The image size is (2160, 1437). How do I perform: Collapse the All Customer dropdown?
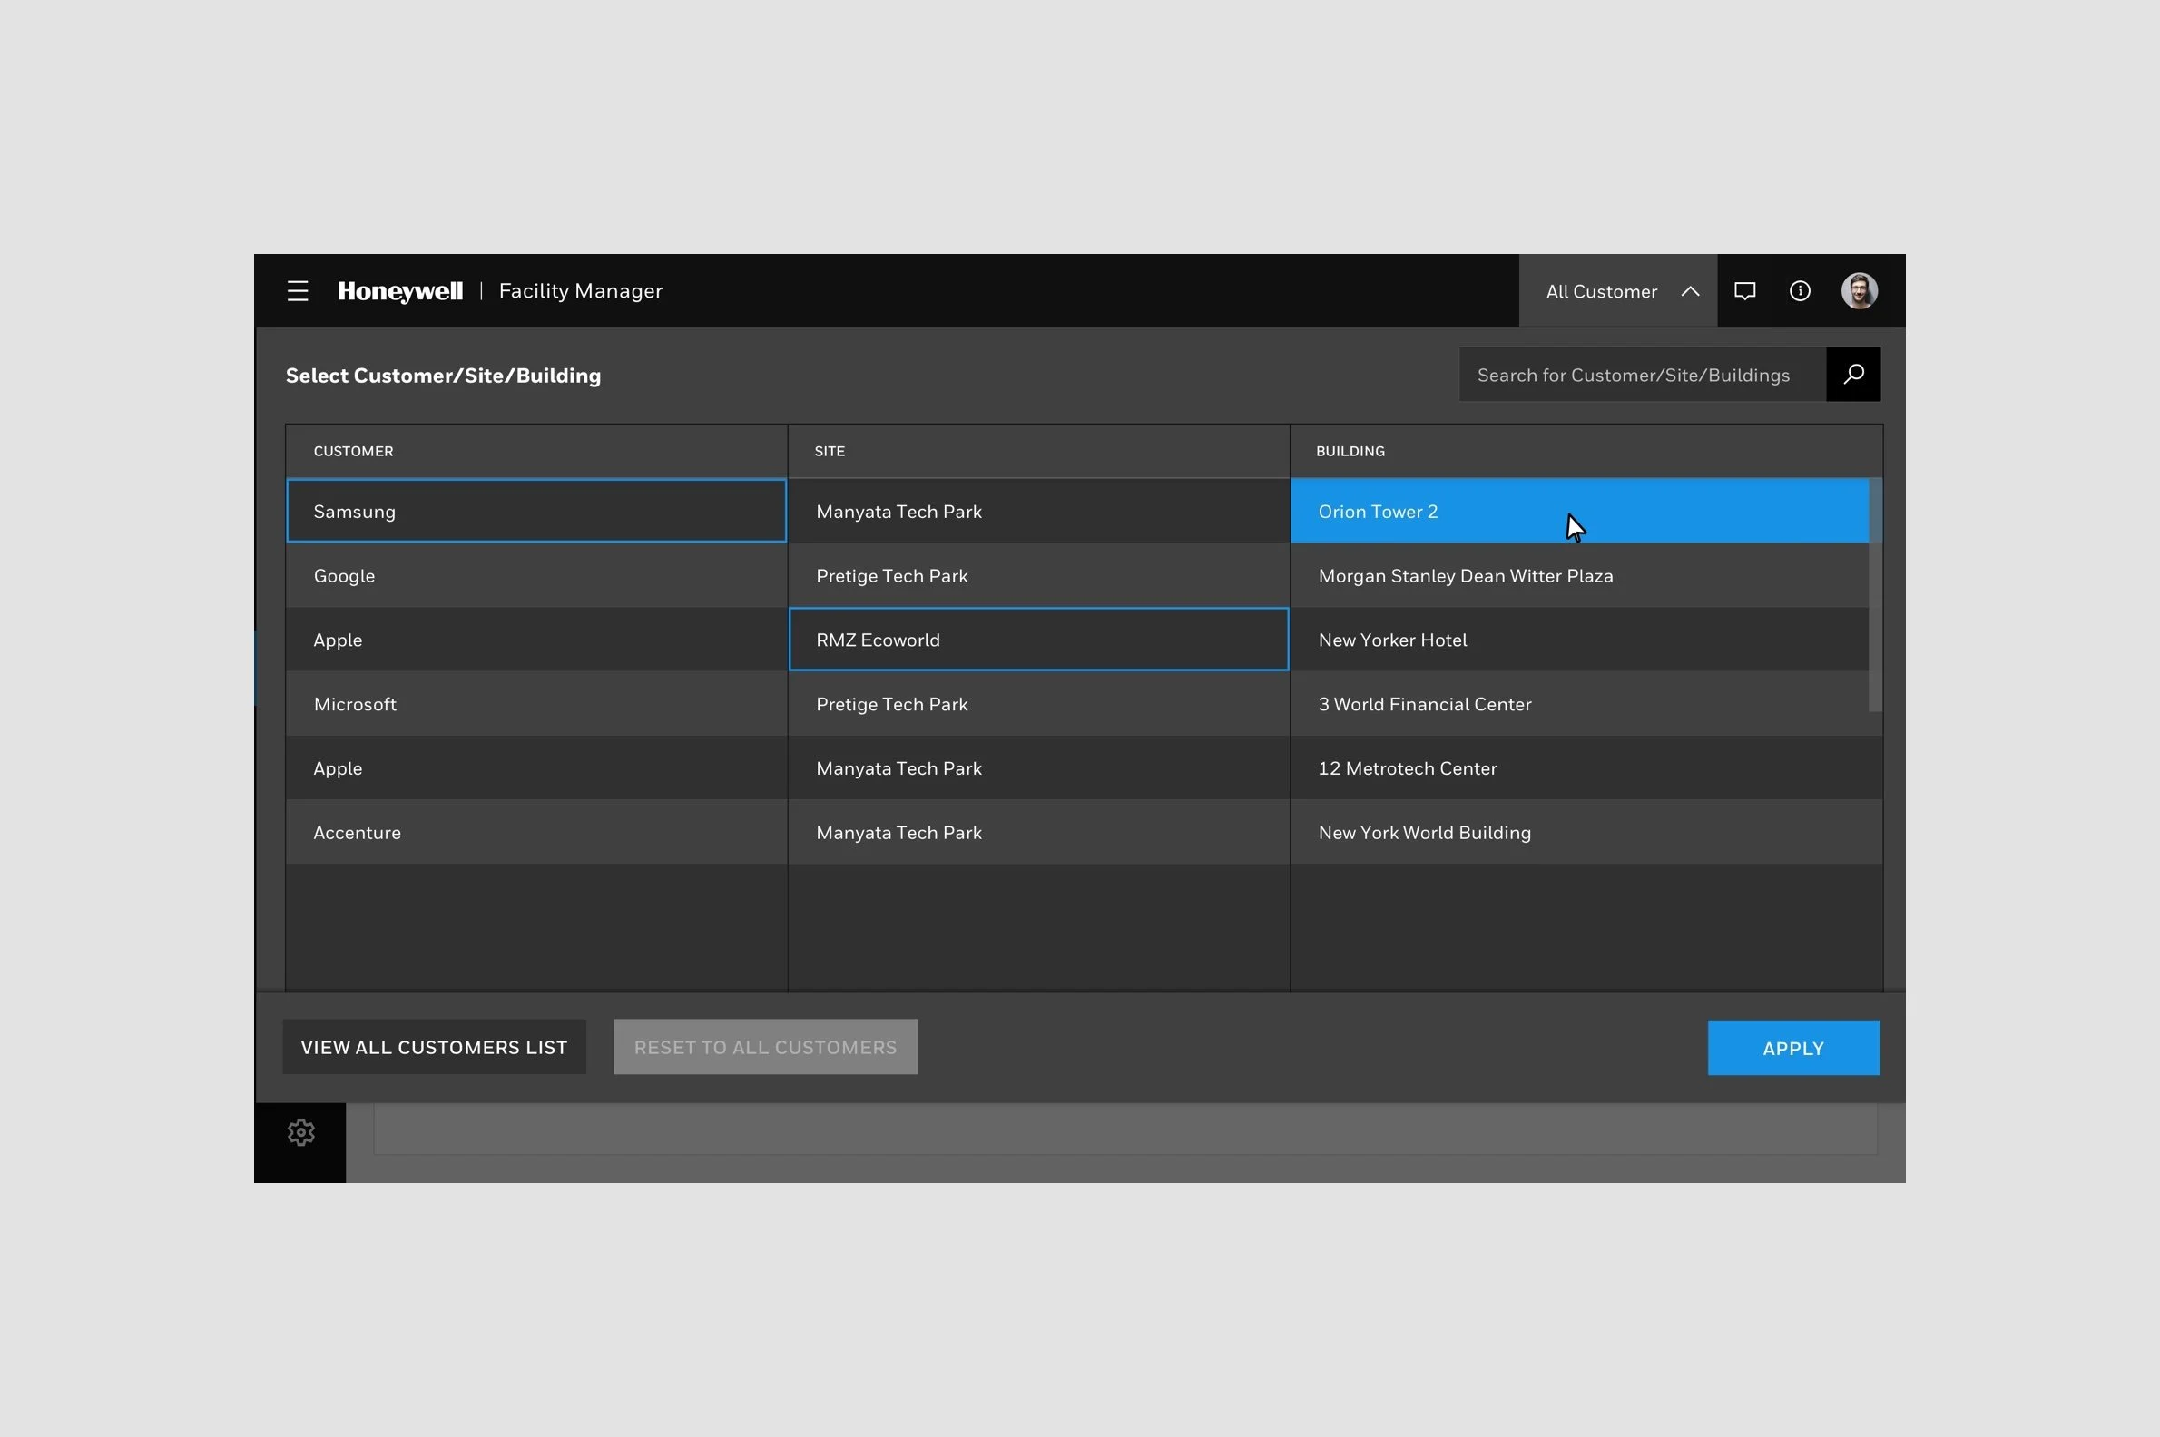(x=1602, y=291)
